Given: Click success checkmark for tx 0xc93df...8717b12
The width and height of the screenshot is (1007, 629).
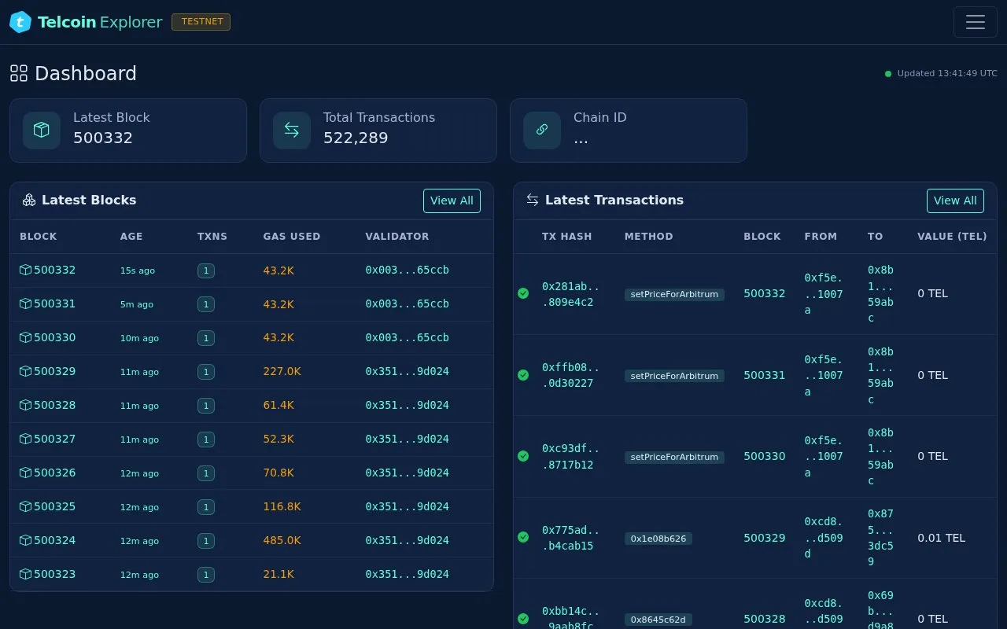Looking at the screenshot, I should point(523,457).
